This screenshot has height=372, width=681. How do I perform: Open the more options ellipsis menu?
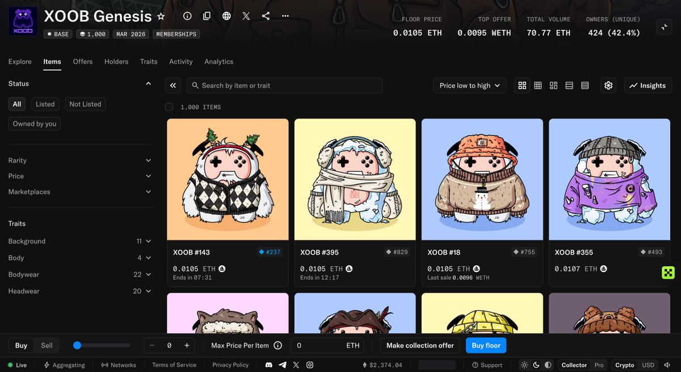coord(285,16)
